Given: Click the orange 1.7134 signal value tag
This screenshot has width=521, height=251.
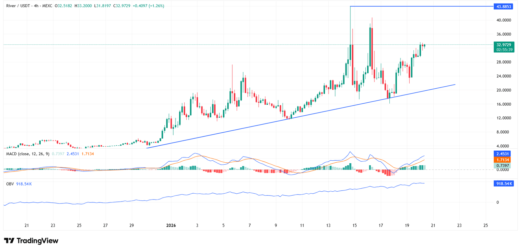Looking at the screenshot, I should [x=502, y=160].
